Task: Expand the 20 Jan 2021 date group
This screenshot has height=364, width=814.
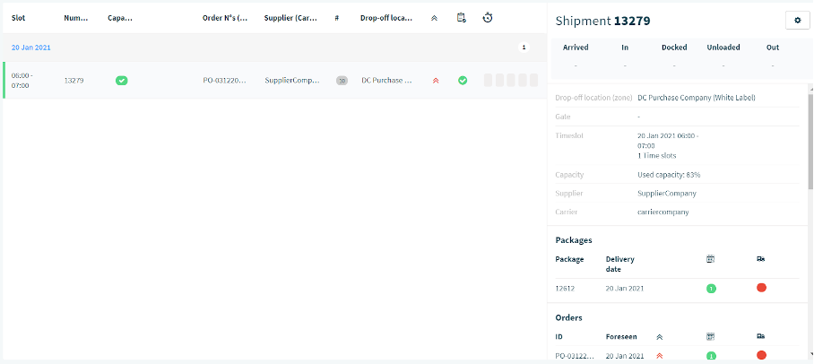Action: point(31,48)
